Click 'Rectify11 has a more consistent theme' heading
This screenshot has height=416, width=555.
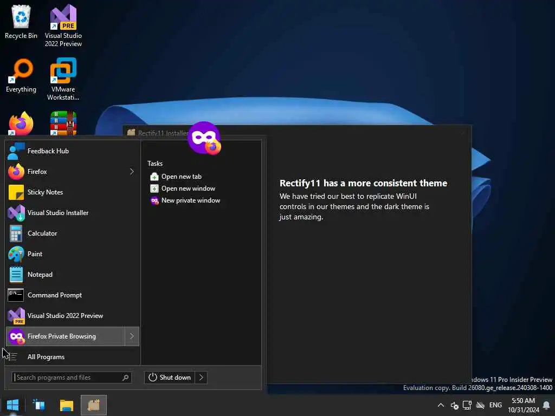(363, 183)
